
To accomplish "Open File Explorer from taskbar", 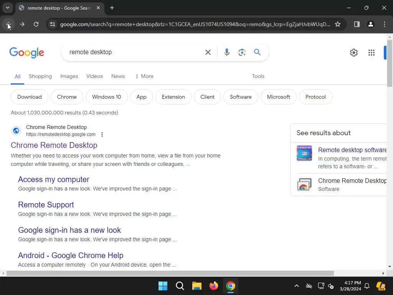I will (x=197, y=286).
